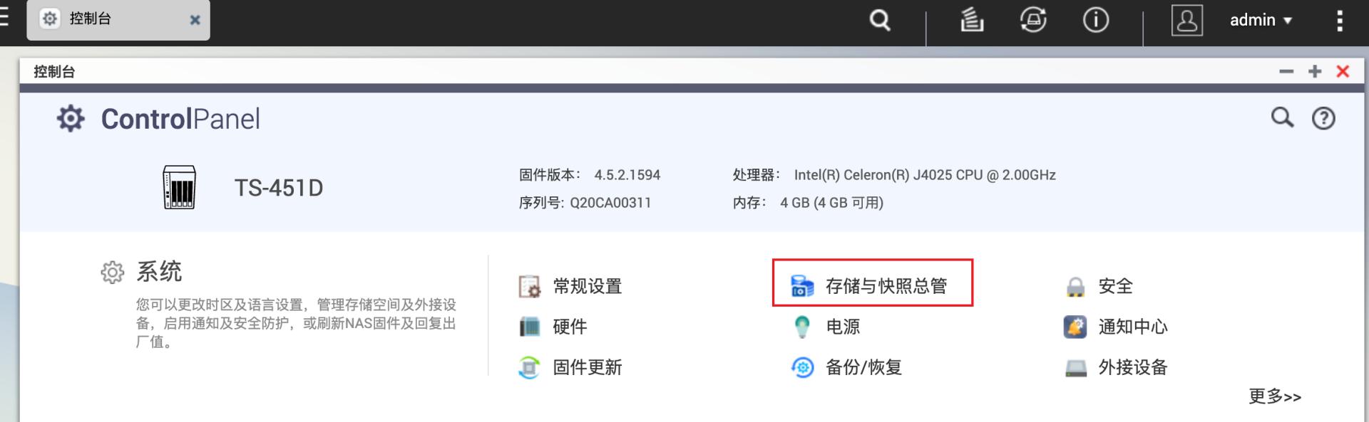
Task: Minimize the 控制台 window
Action: [1286, 71]
